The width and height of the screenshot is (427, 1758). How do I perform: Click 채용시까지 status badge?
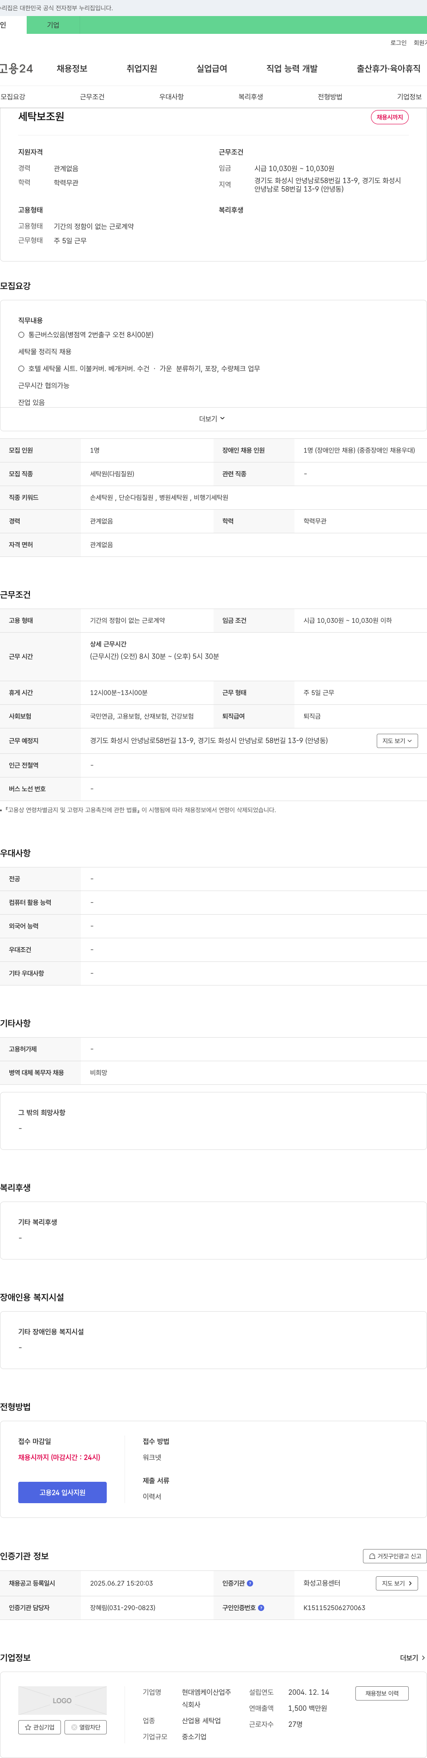[390, 117]
